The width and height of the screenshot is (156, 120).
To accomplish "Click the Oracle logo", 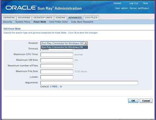I will (x=21, y=8).
